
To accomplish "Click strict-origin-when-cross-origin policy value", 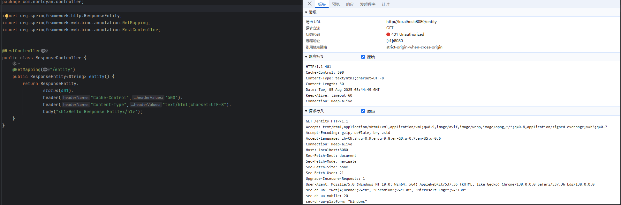I will coord(414,47).
